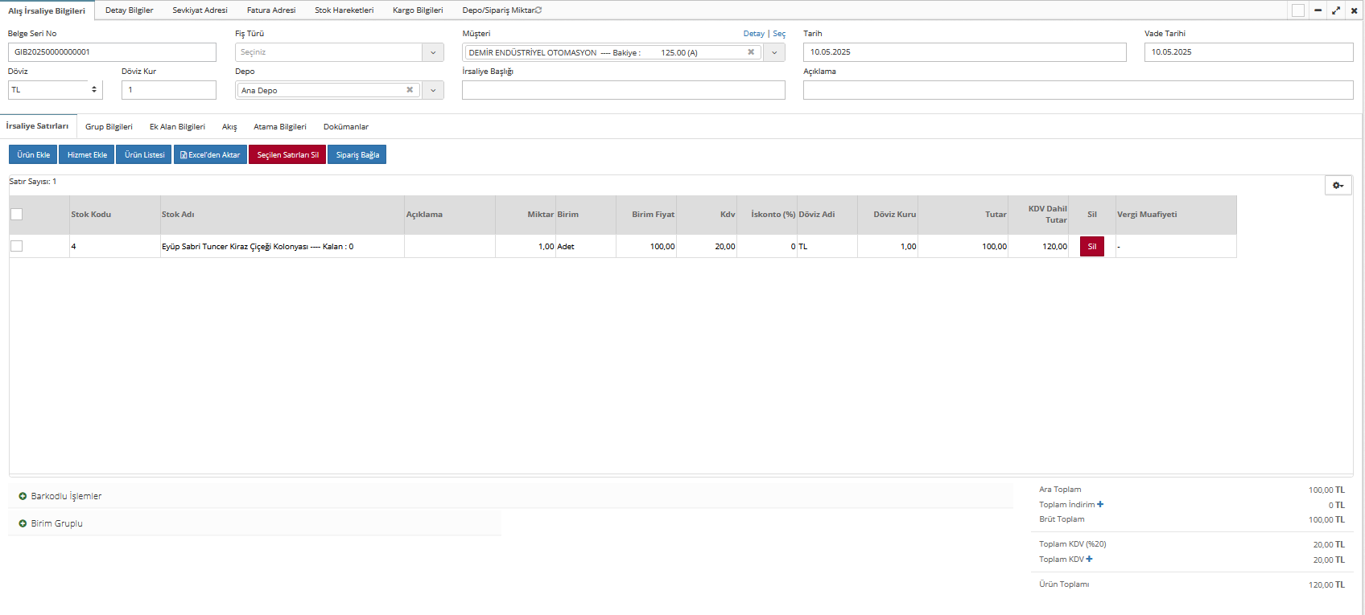Screen dimensions: 1365x615
Task: Click the plus icon beside Toplam KDV
Action: pos(1090,560)
